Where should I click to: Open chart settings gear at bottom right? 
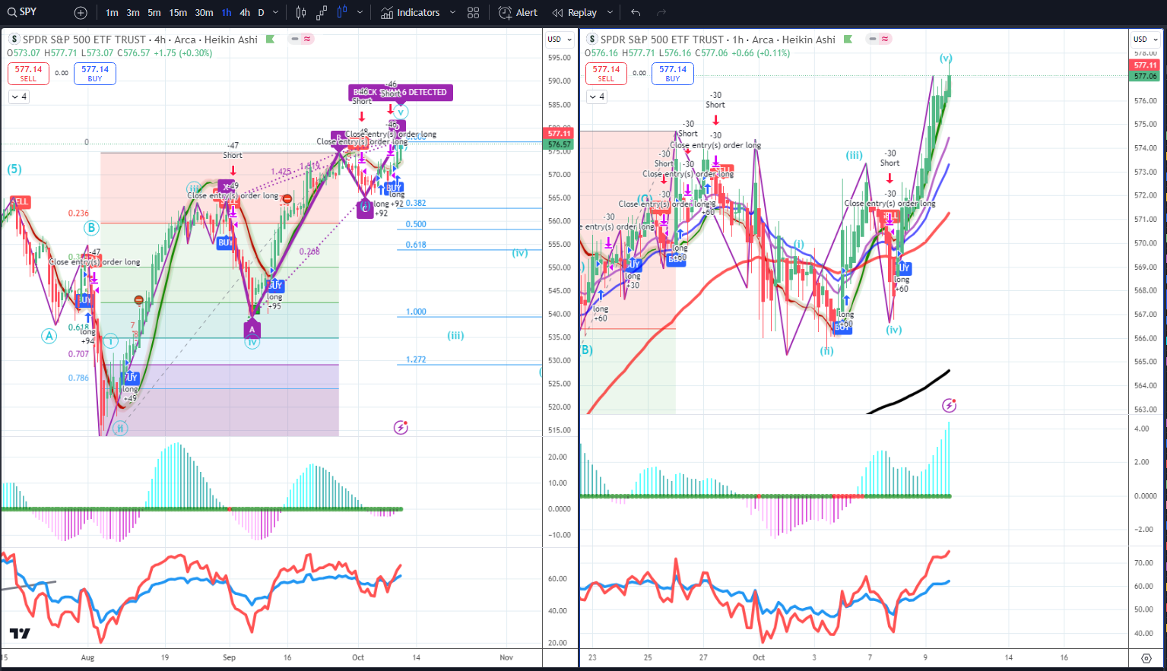click(1146, 658)
